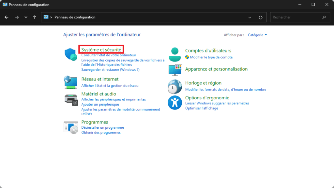Open the Catégorie view dropdown
This screenshot has width=334, height=188.
(x=257, y=35)
